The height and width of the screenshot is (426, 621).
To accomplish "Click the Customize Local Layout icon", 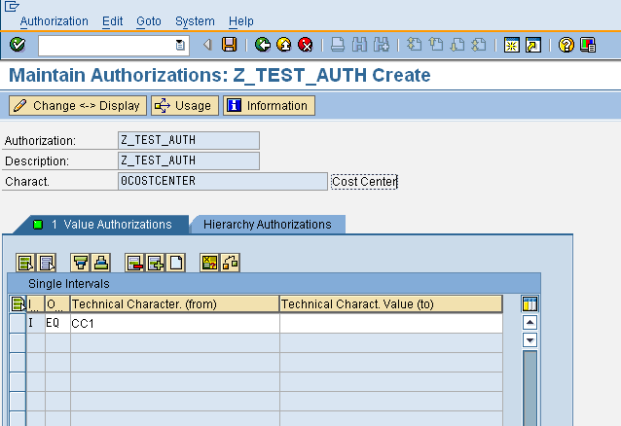I will pos(588,45).
